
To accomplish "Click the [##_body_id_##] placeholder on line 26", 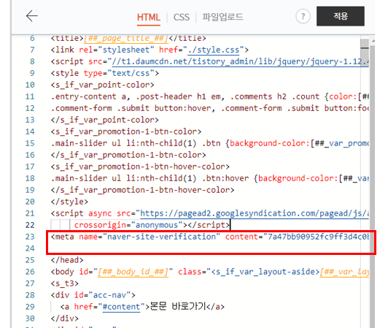I will (133, 272).
